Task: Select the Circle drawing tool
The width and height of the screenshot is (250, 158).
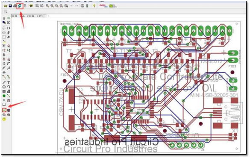Action: pyautogui.click(x=4, y=87)
